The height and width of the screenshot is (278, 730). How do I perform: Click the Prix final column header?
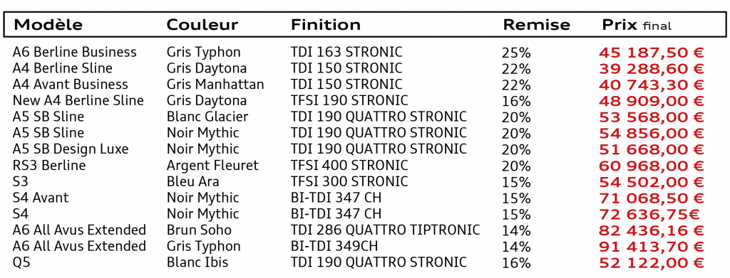point(637,25)
